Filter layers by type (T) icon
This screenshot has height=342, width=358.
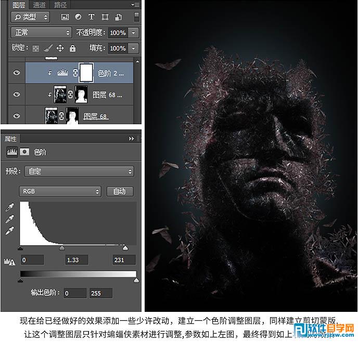point(92,17)
